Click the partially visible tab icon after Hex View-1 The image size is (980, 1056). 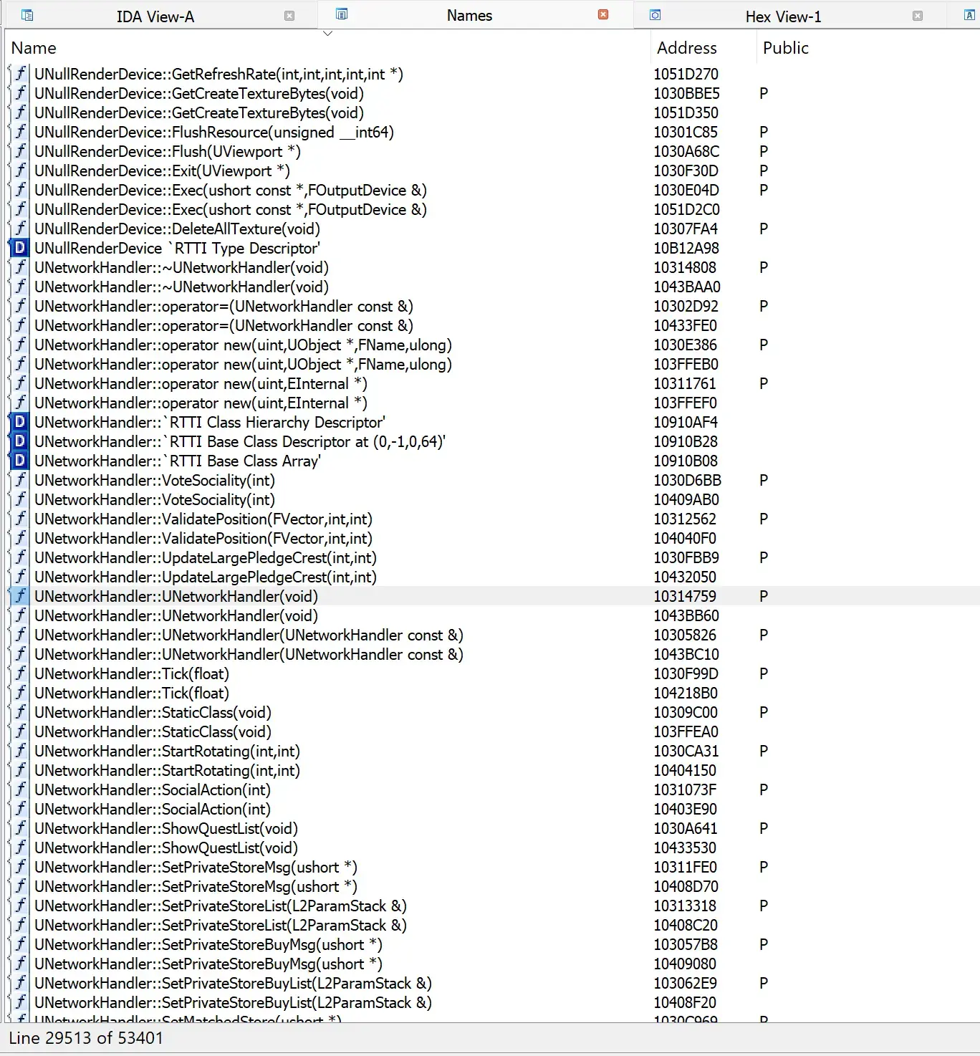point(969,15)
